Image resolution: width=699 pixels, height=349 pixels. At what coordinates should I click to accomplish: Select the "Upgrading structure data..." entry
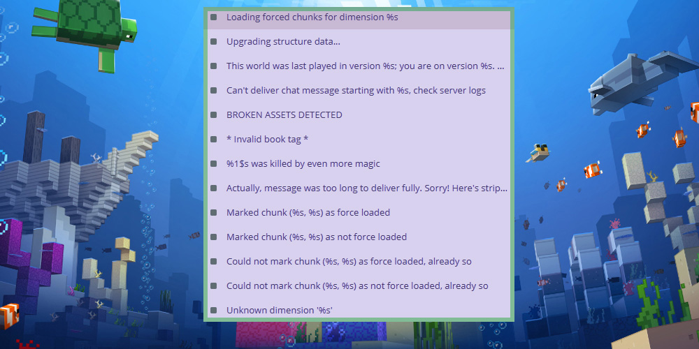[283, 41]
